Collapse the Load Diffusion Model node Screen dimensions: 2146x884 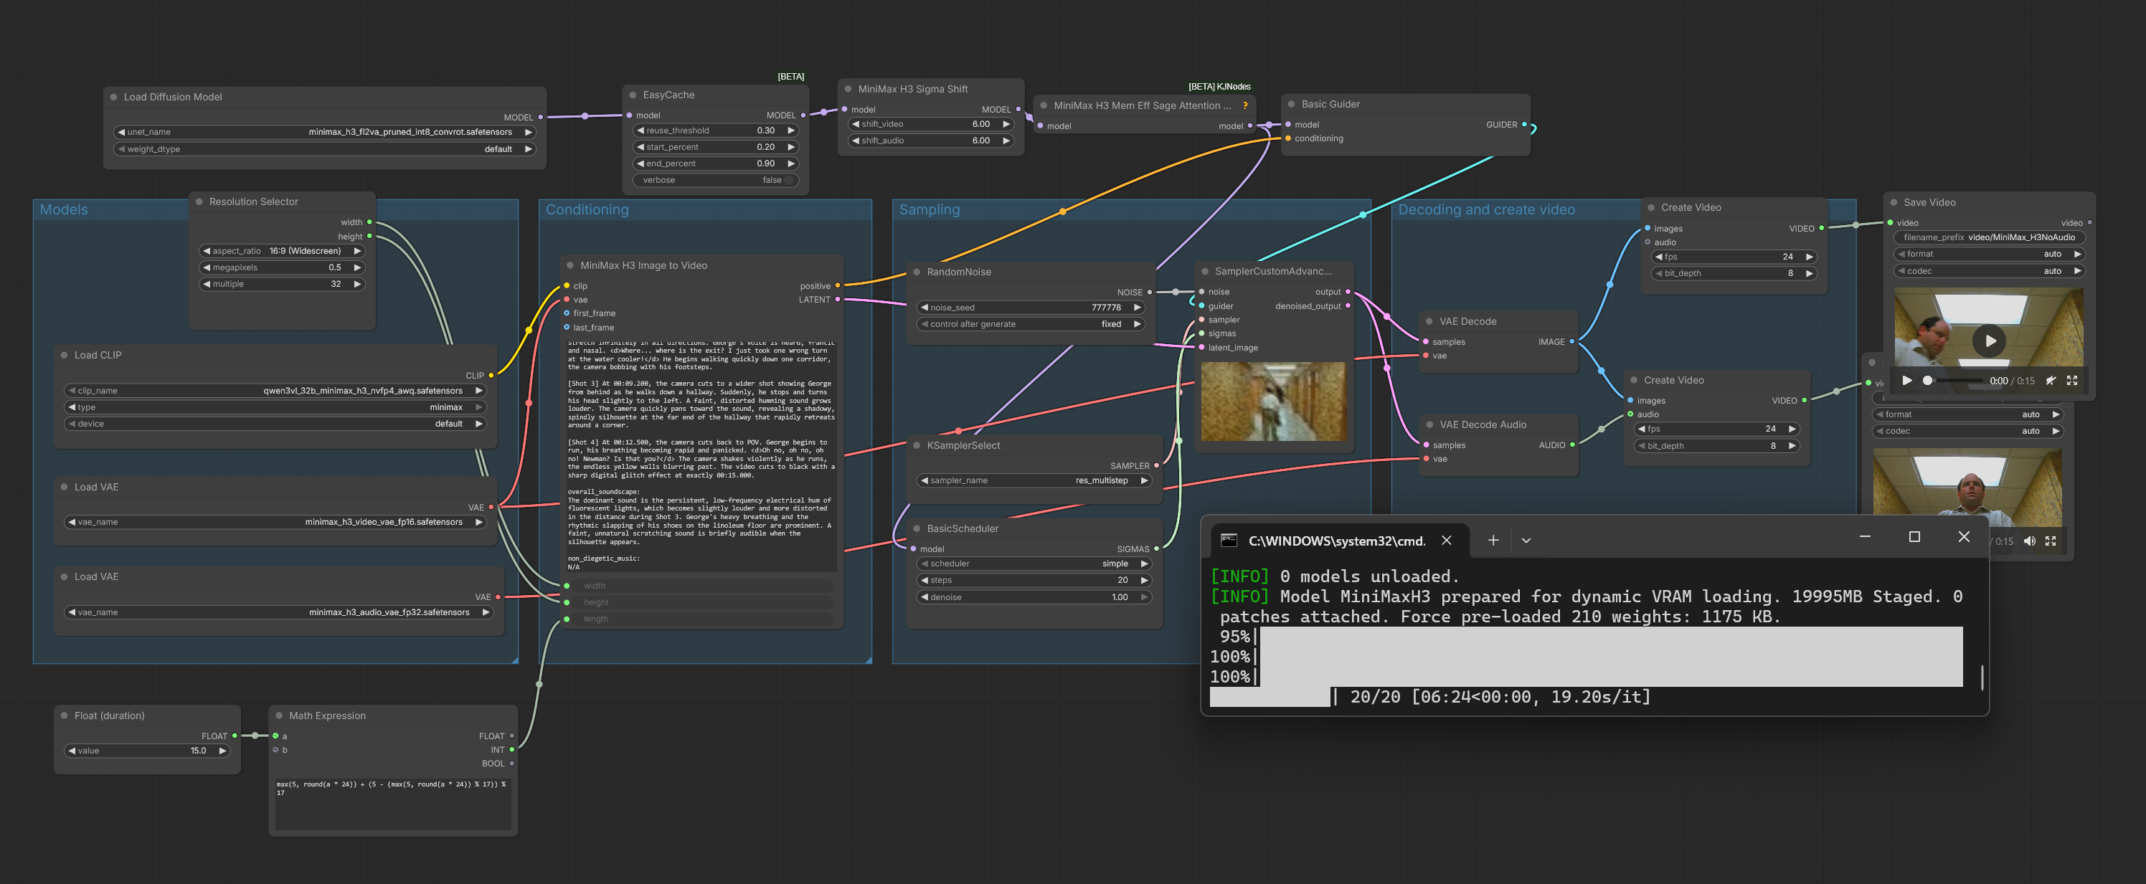coord(113,98)
